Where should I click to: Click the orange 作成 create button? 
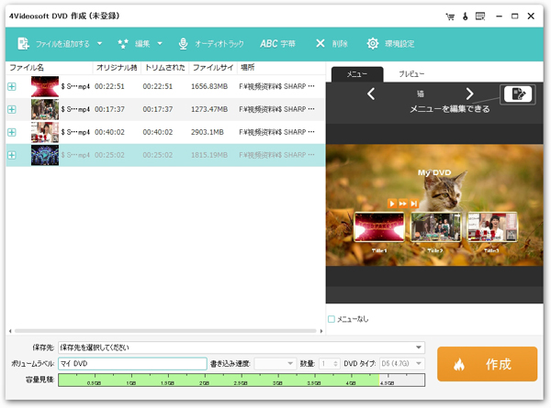(487, 364)
